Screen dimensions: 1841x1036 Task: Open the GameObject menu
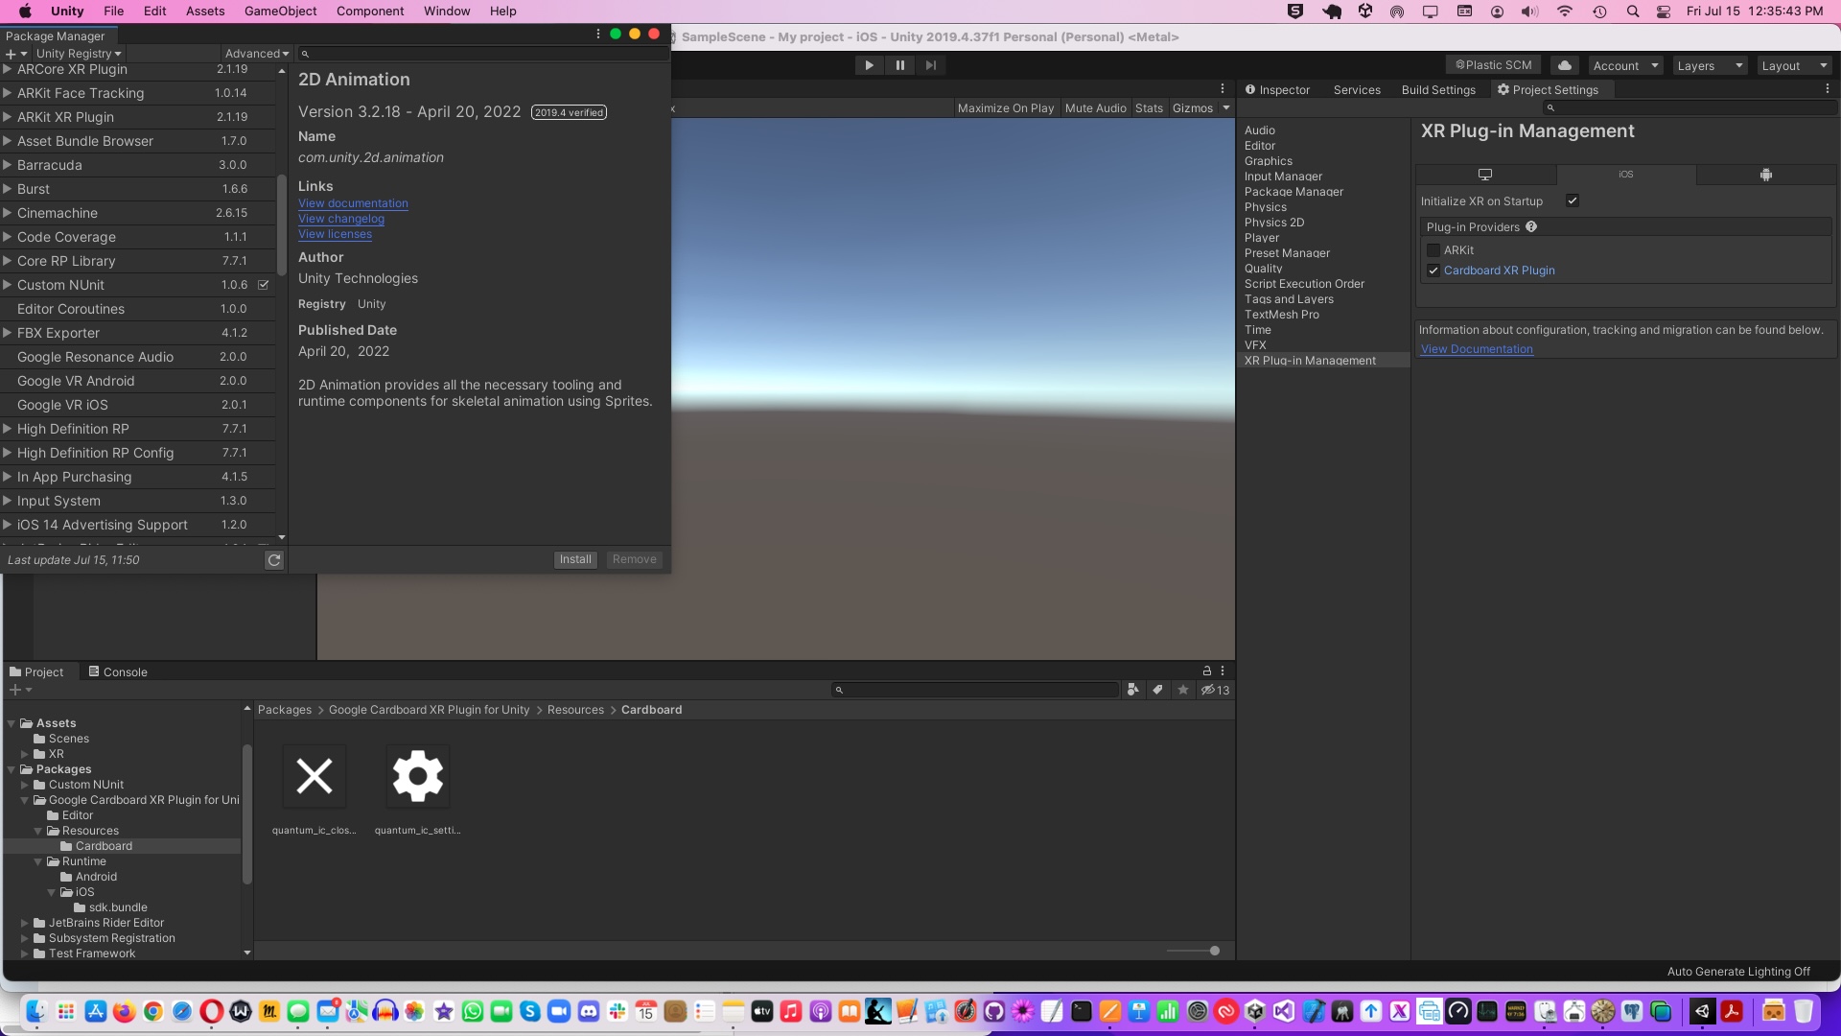(280, 12)
